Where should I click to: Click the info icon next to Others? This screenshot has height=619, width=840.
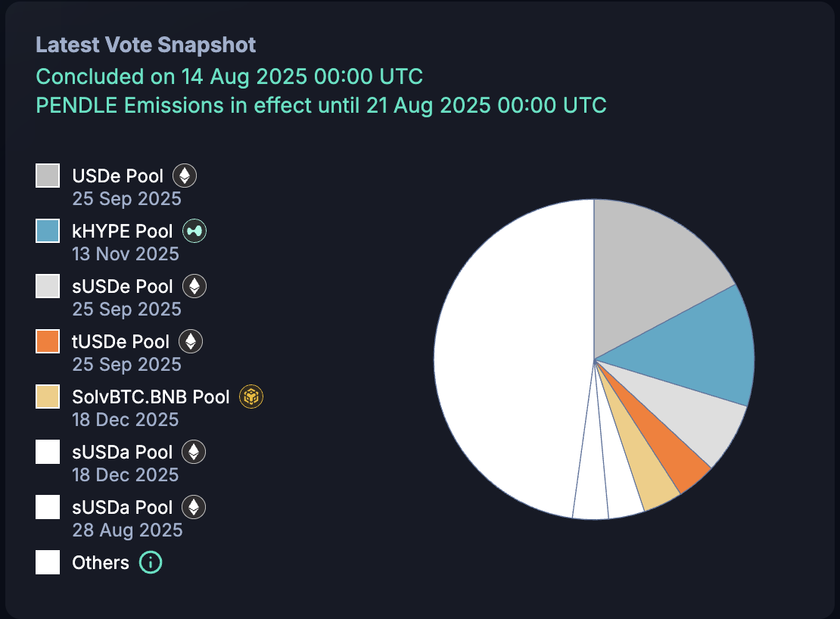[151, 562]
